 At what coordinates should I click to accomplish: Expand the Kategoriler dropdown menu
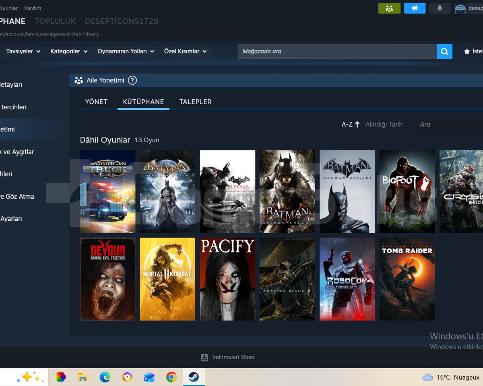[x=68, y=51]
